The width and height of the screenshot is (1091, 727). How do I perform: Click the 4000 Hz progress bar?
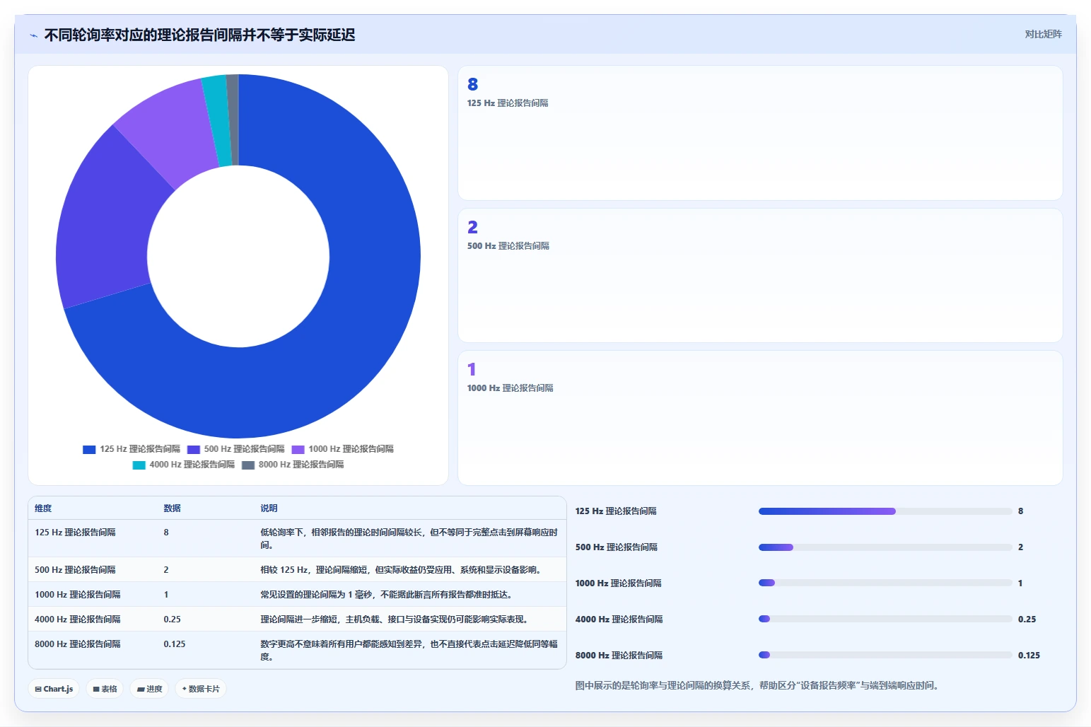tap(885, 619)
